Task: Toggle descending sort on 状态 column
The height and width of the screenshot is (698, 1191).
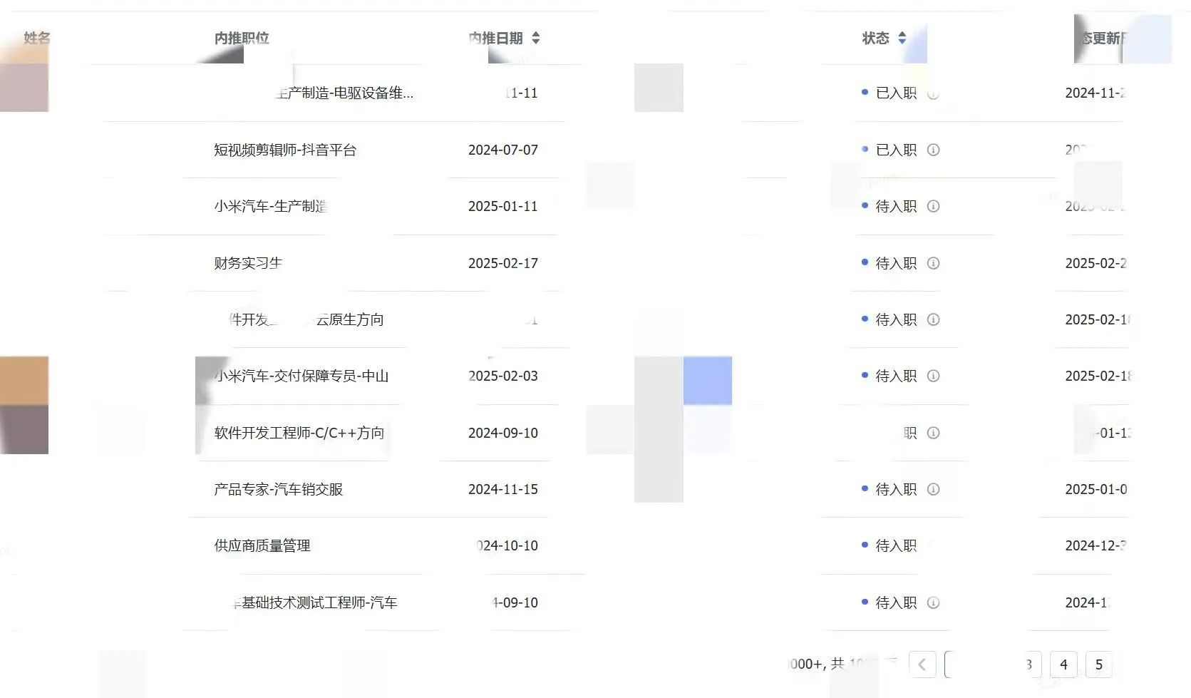Action: (903, 41)
